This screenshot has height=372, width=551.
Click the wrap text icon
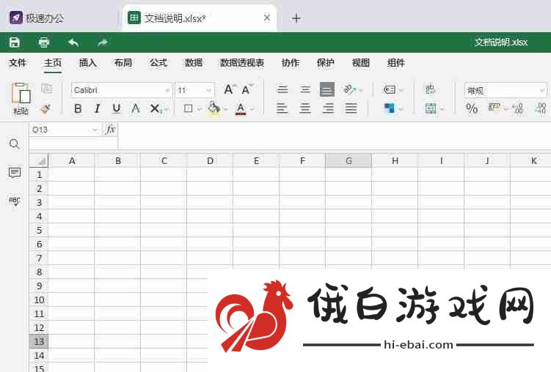tap(430, 89)
